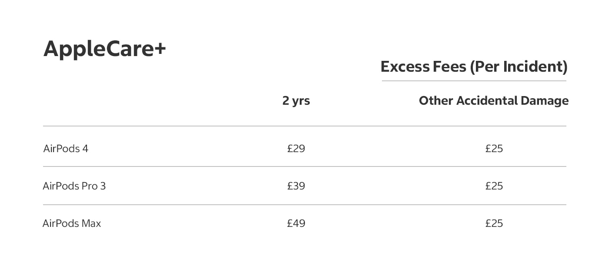Image resolution: width=609 pixels, height=276 pixels.
Task: Select the Other Accidental Damage column header
Action: (x=493, y=101)
